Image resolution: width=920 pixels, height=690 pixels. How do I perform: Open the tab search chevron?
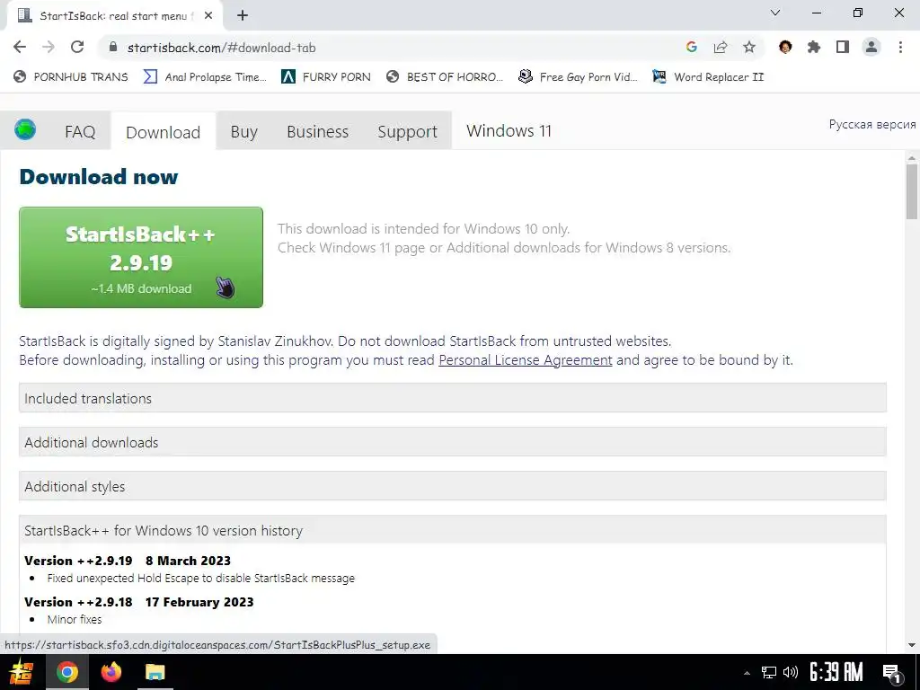click(x=775, y=13)
